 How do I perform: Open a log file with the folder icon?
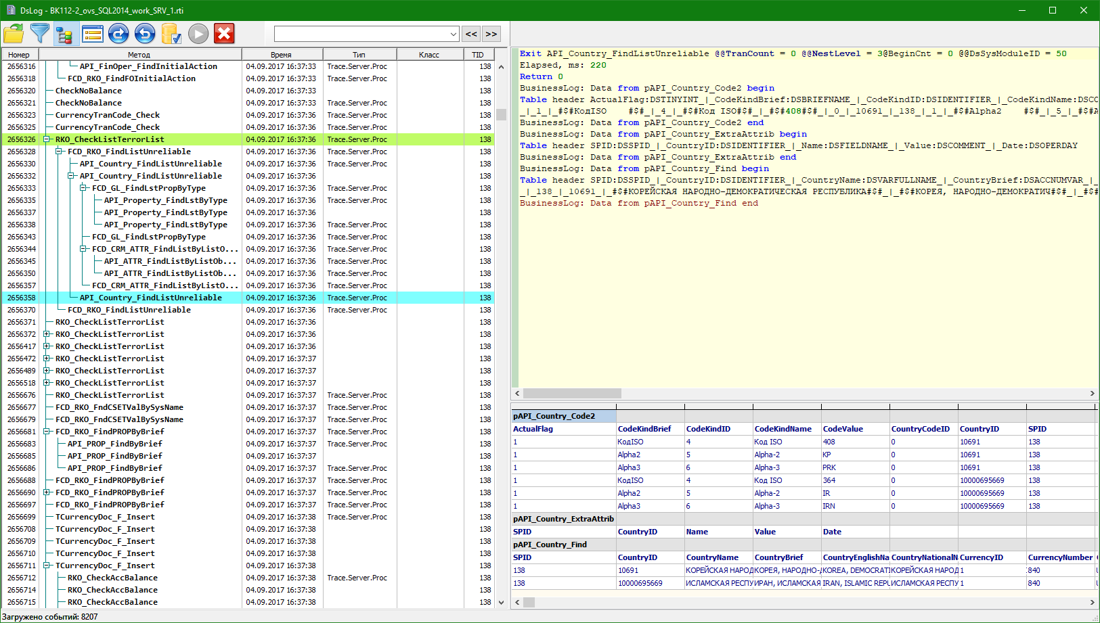[x=14, y=33]
